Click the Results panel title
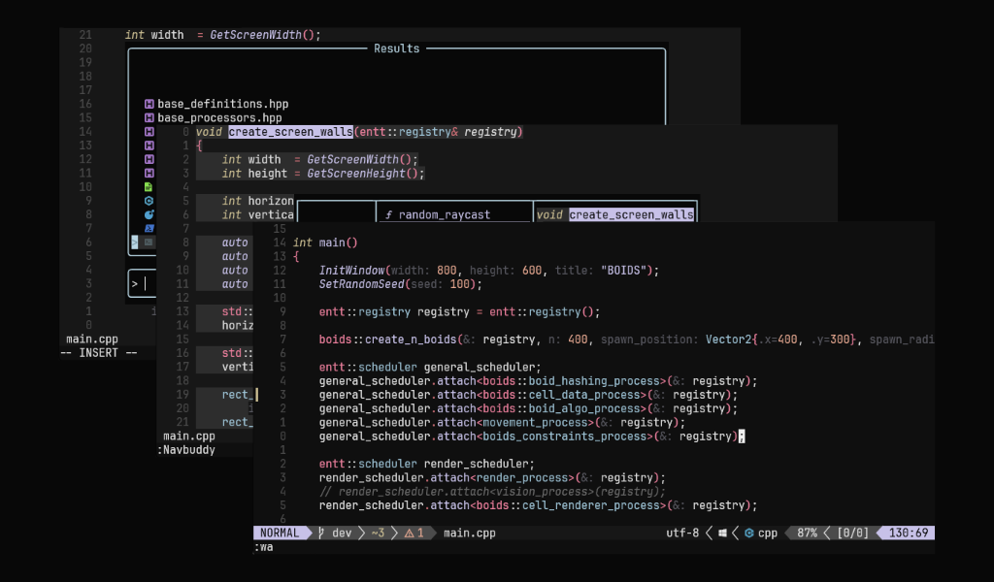 (396, 48)
